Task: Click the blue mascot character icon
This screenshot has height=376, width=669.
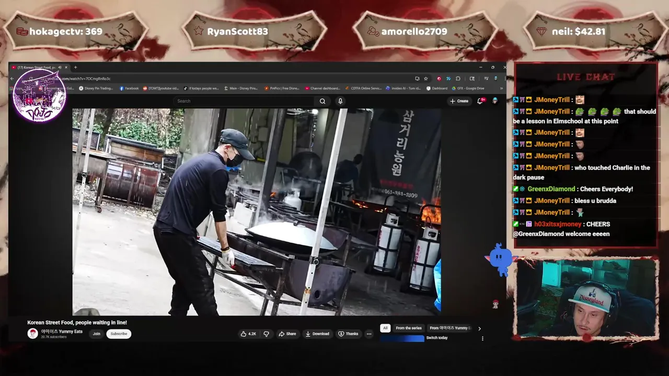Action: pos(501,259)
